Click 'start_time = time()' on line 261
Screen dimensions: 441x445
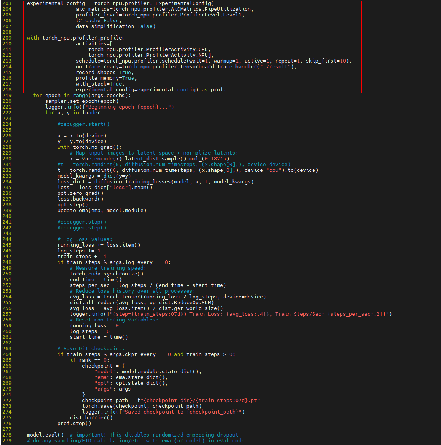[x=99, y=337]
